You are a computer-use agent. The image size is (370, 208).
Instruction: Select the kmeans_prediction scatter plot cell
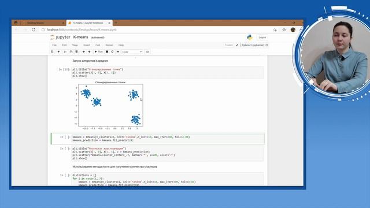168,154
